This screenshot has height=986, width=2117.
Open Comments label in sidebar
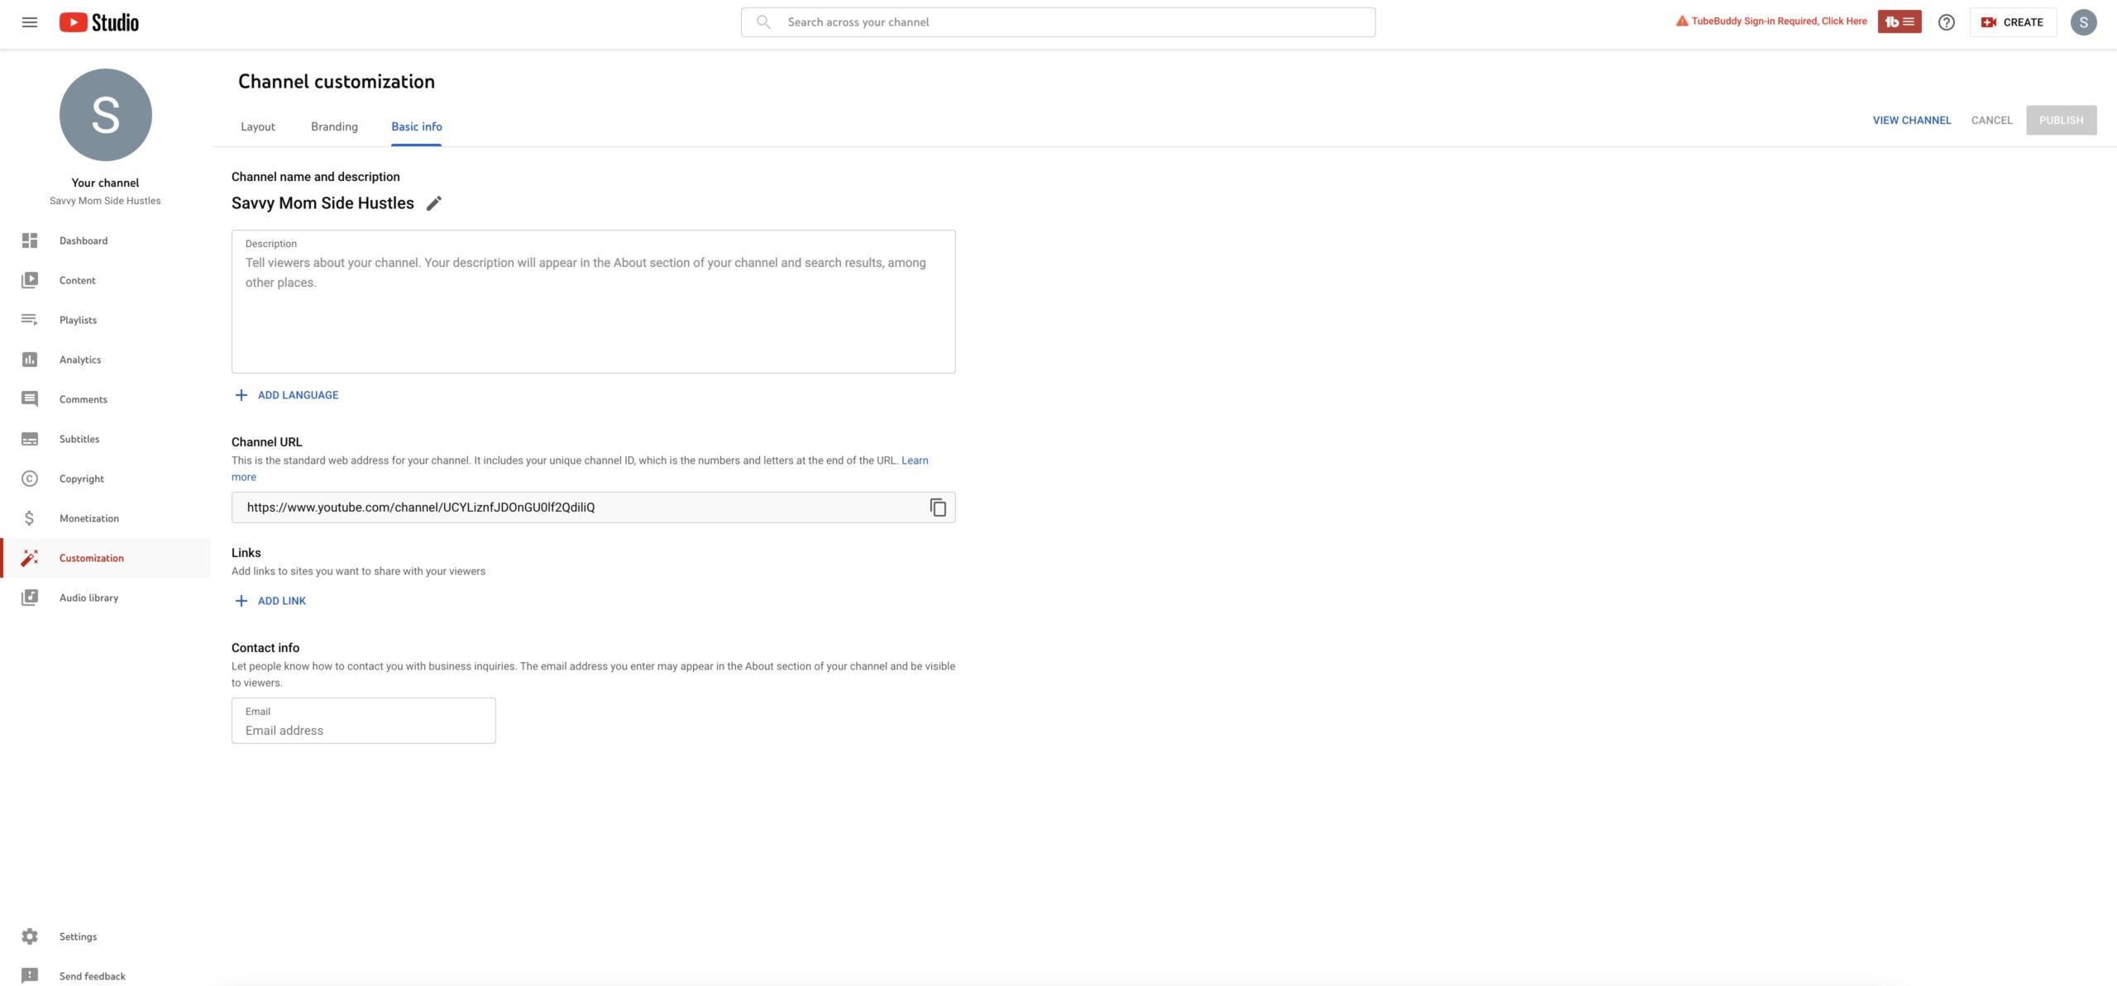coord(84,399)
